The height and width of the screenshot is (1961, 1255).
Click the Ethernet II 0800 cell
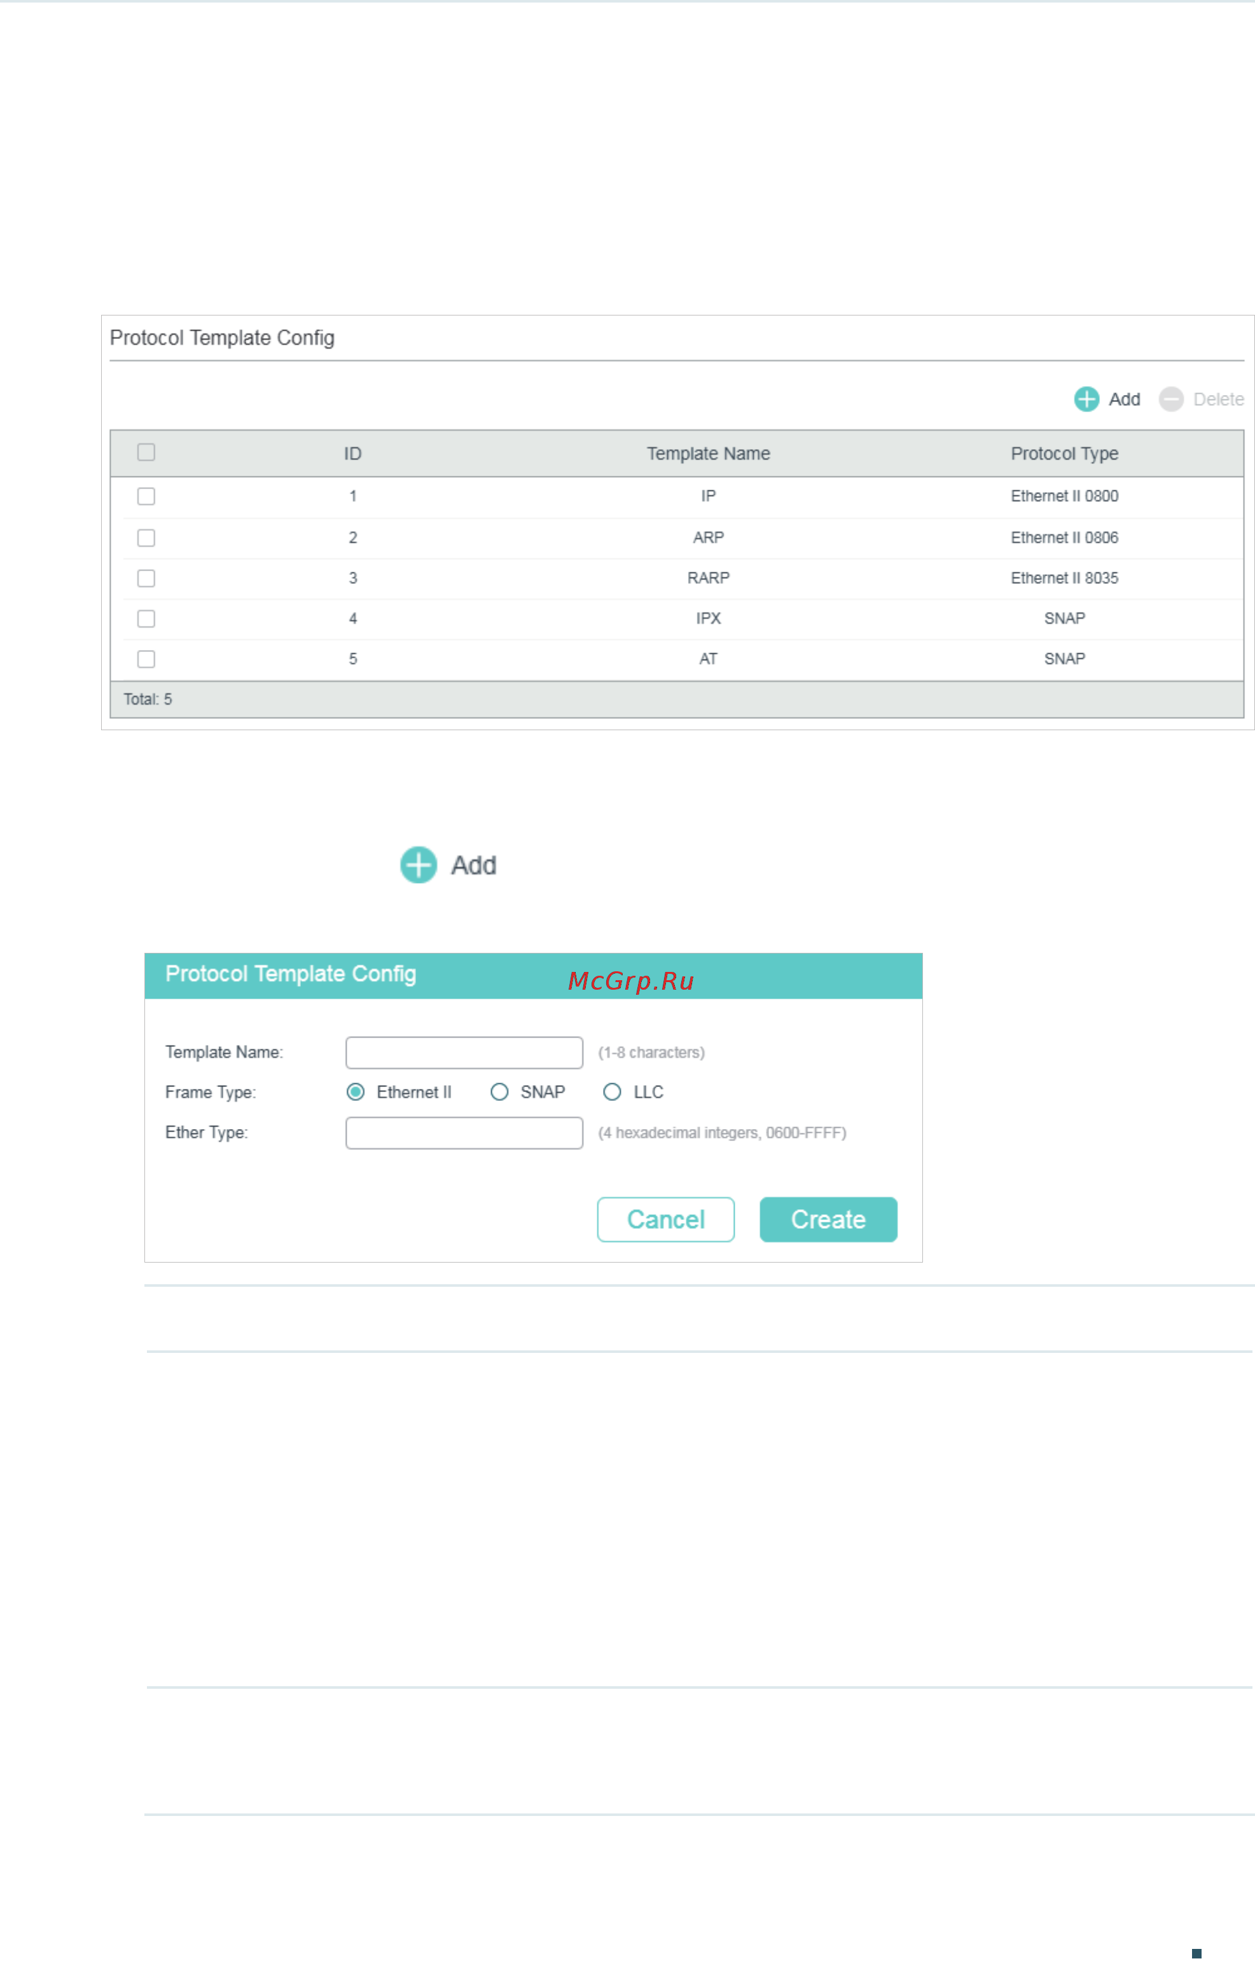point(1065,496)
